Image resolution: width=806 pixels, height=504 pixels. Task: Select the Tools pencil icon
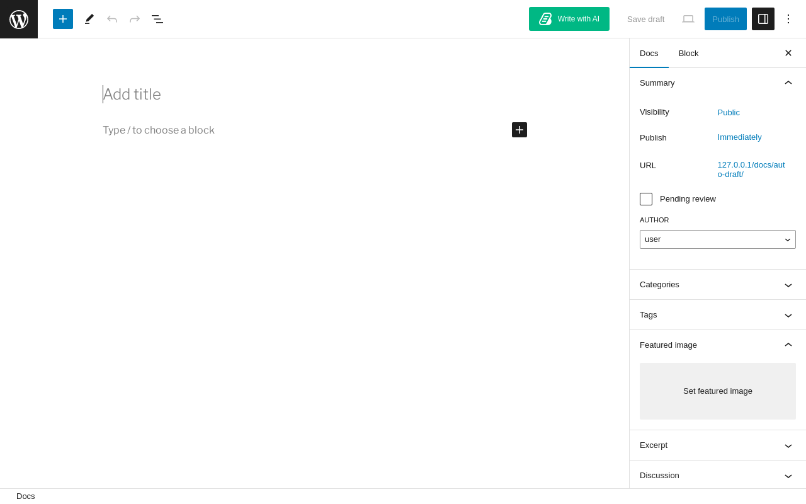click(x=89, y=19)
